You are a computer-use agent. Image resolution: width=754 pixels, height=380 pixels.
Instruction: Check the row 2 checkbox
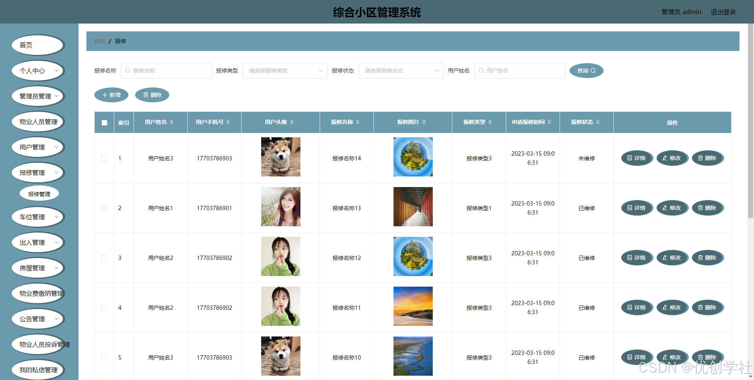(x=104, y=208)
